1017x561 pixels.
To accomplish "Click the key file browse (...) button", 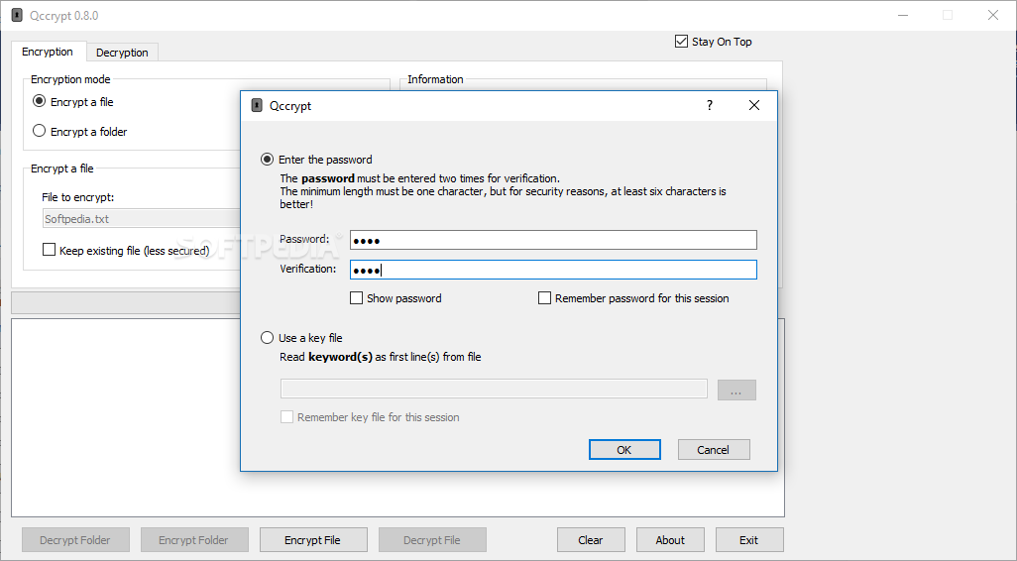I will pyautogui.click(x=736, y=390).
